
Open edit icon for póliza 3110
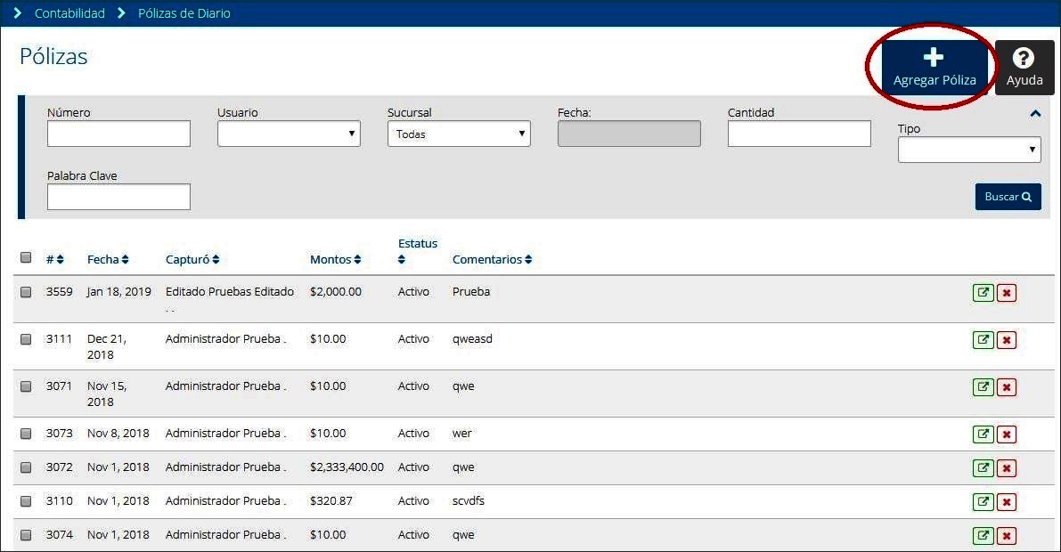click(983, 502)
